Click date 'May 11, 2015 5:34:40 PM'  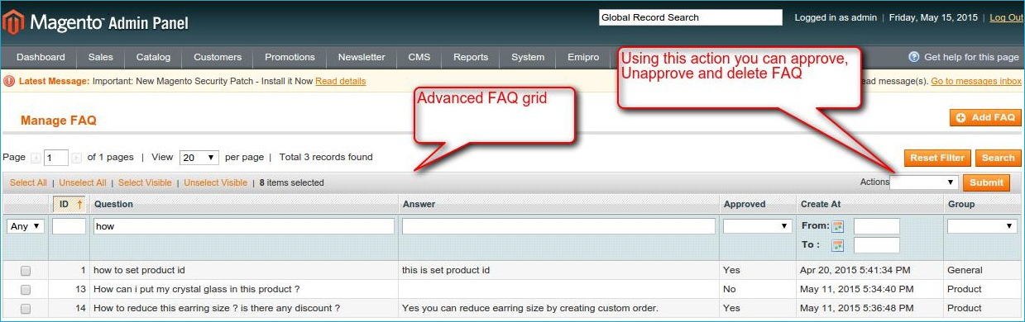click(857, 289)
